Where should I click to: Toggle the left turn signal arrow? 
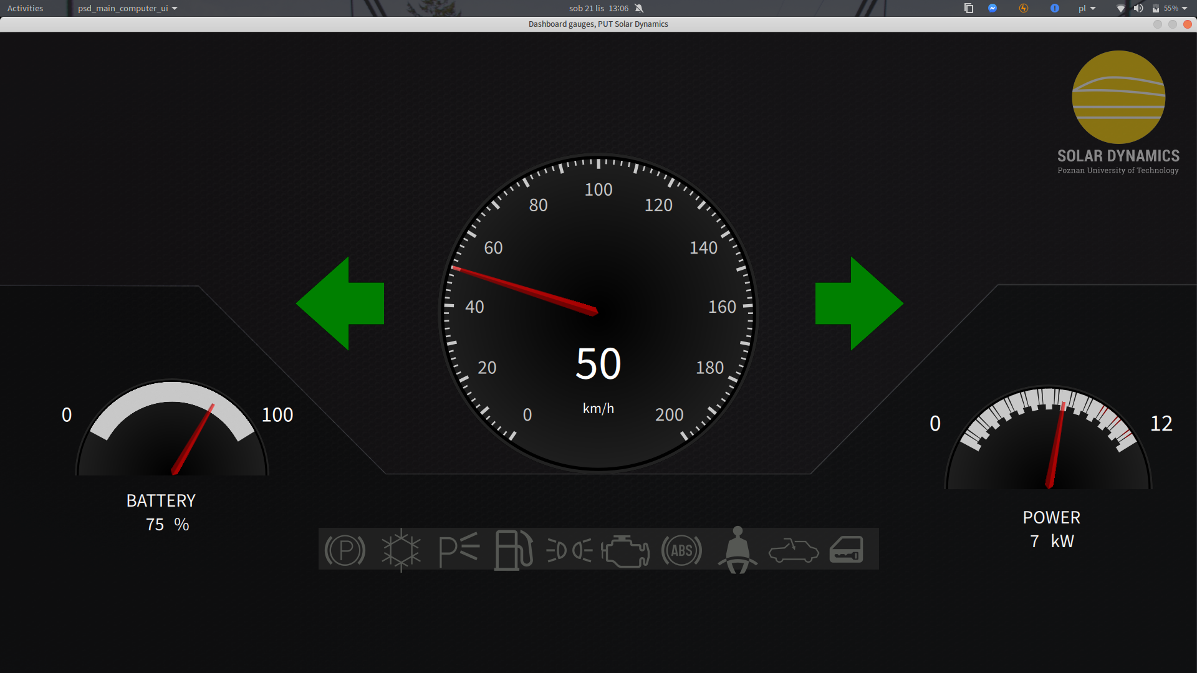[x=340, y=303]
